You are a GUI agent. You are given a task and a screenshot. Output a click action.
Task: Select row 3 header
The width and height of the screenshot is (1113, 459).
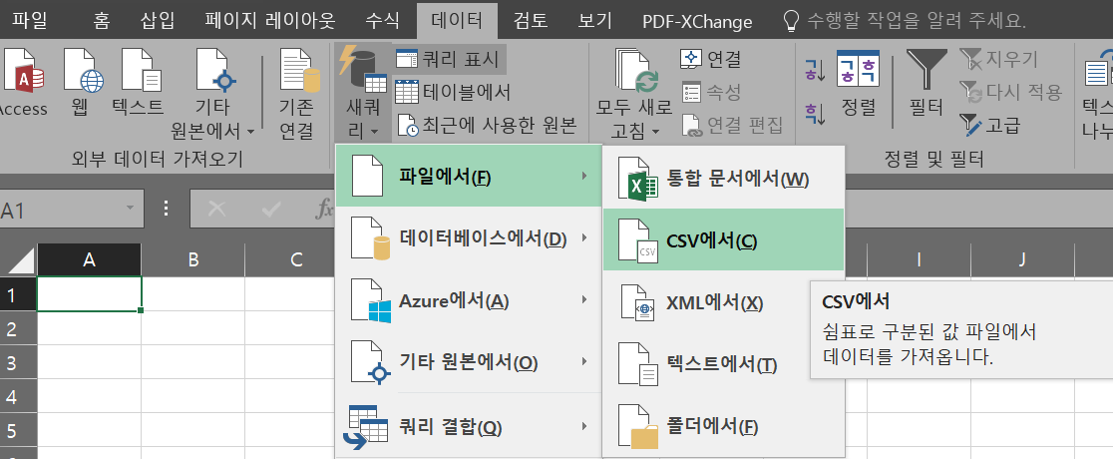coord(18,362)
